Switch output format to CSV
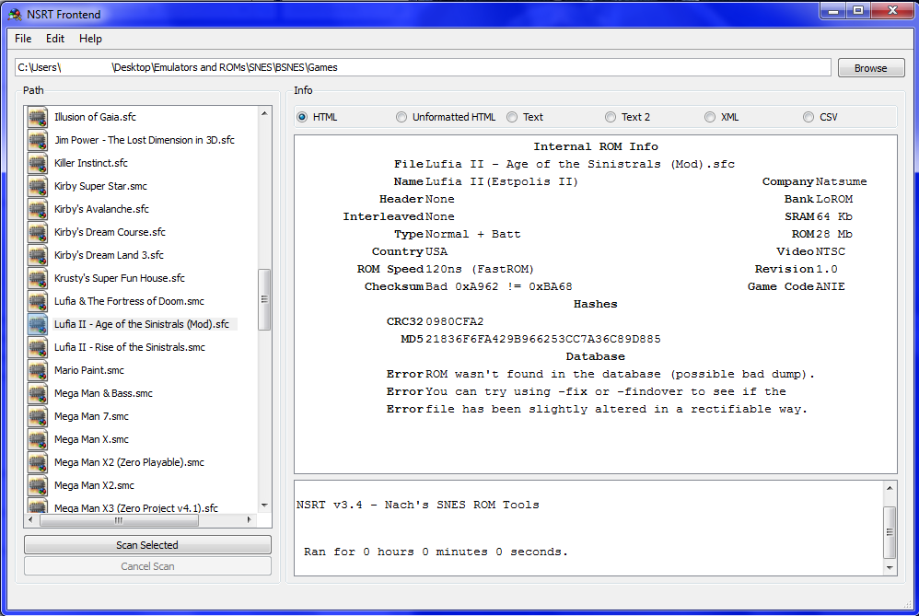This screenshot has height=616, width=919. click(808, 117)
